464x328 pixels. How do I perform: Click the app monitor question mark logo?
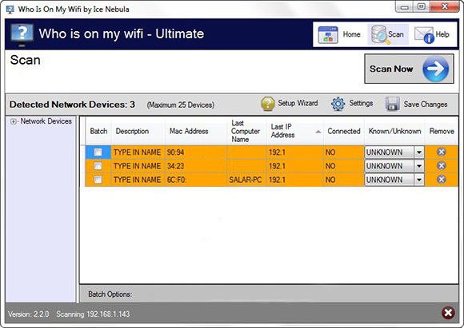coord(22,35)
